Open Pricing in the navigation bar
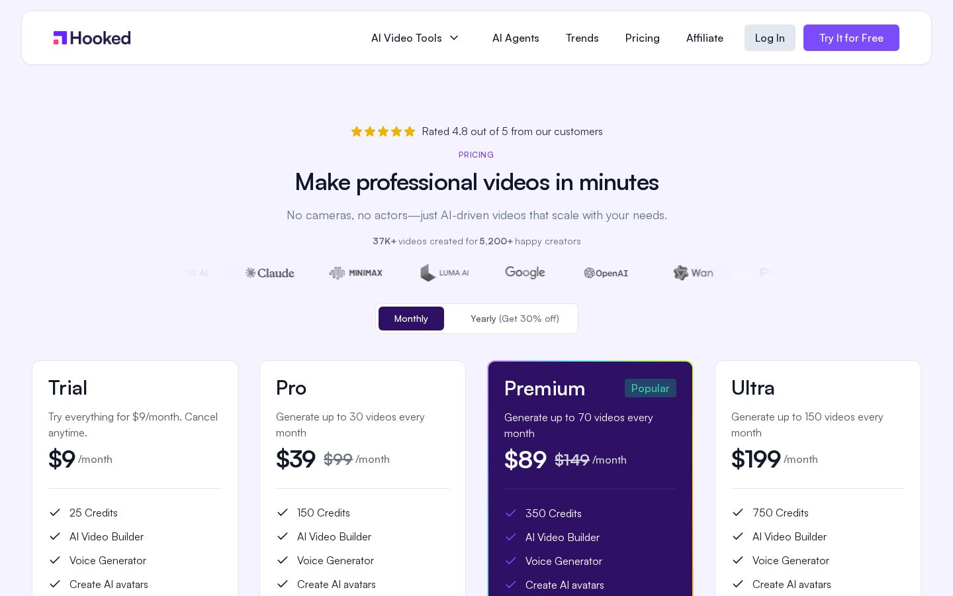This screenshot has height=596, width=953. point(643,38)
